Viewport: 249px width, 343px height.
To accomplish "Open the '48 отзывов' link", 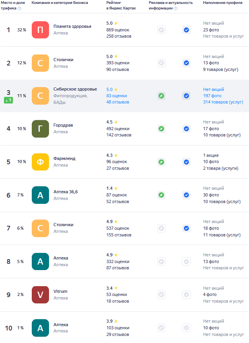I will click(x=118, y=102).
